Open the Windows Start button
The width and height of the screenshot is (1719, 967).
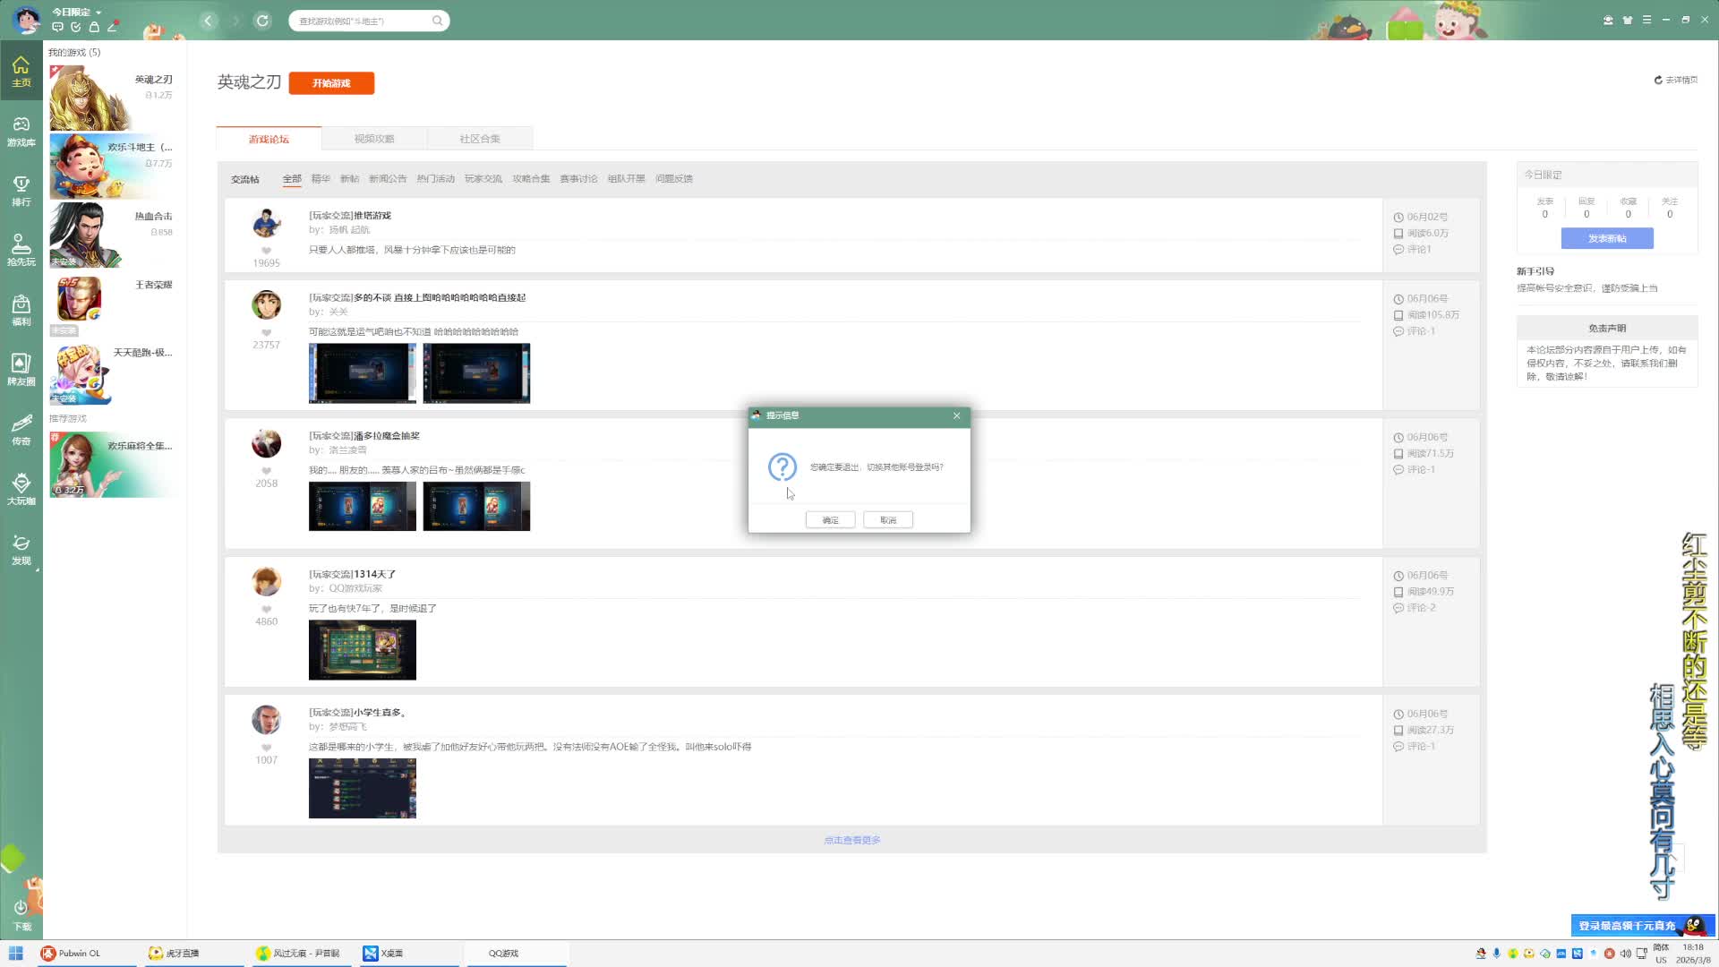click(x=15, y=954)
